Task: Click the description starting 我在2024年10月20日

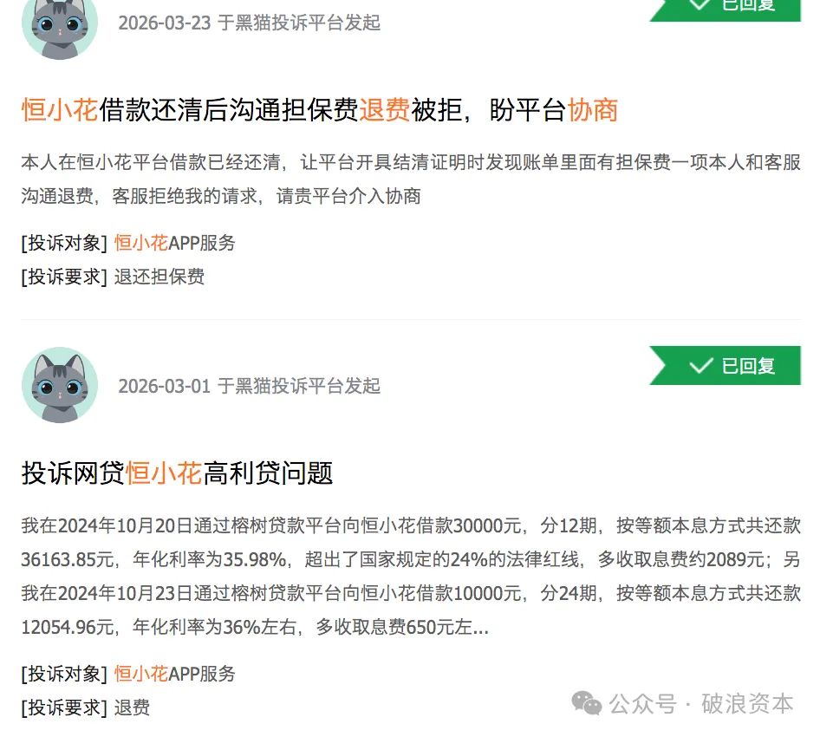Action: pos(411,576)
